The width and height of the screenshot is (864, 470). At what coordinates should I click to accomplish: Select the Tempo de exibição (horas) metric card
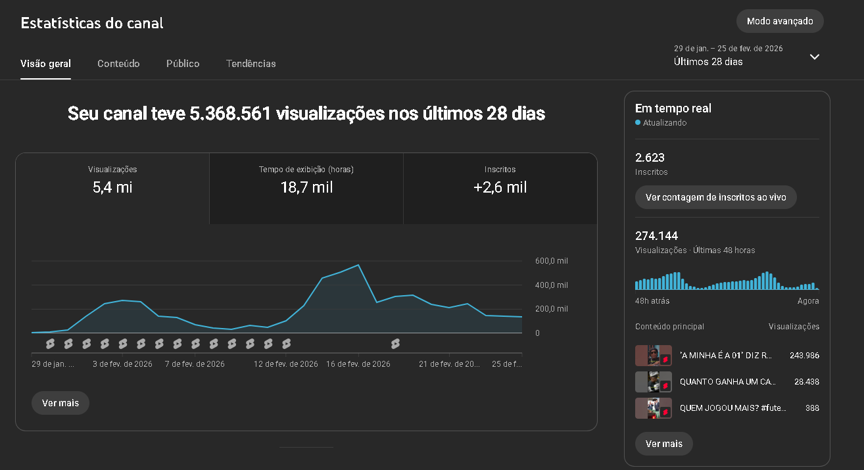[306, 189]
